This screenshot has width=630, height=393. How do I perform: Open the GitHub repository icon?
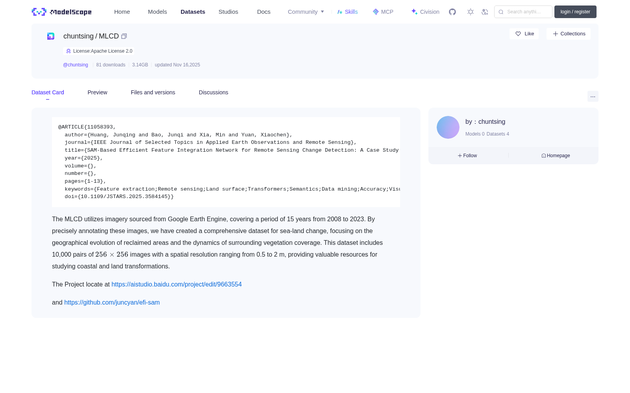(x=452, y=12)
